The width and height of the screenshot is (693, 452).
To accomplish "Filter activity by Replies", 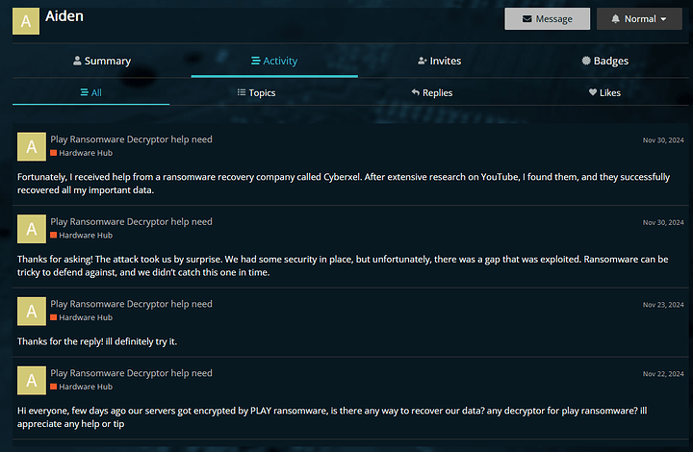I will click(431, 92).
